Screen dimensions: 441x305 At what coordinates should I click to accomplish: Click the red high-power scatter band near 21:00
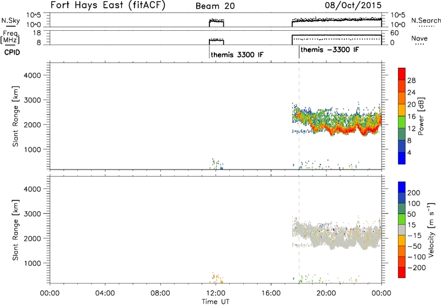pos(340,130)
